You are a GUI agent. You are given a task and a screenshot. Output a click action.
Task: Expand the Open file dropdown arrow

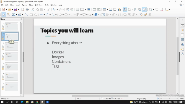(x=12, y=9)
